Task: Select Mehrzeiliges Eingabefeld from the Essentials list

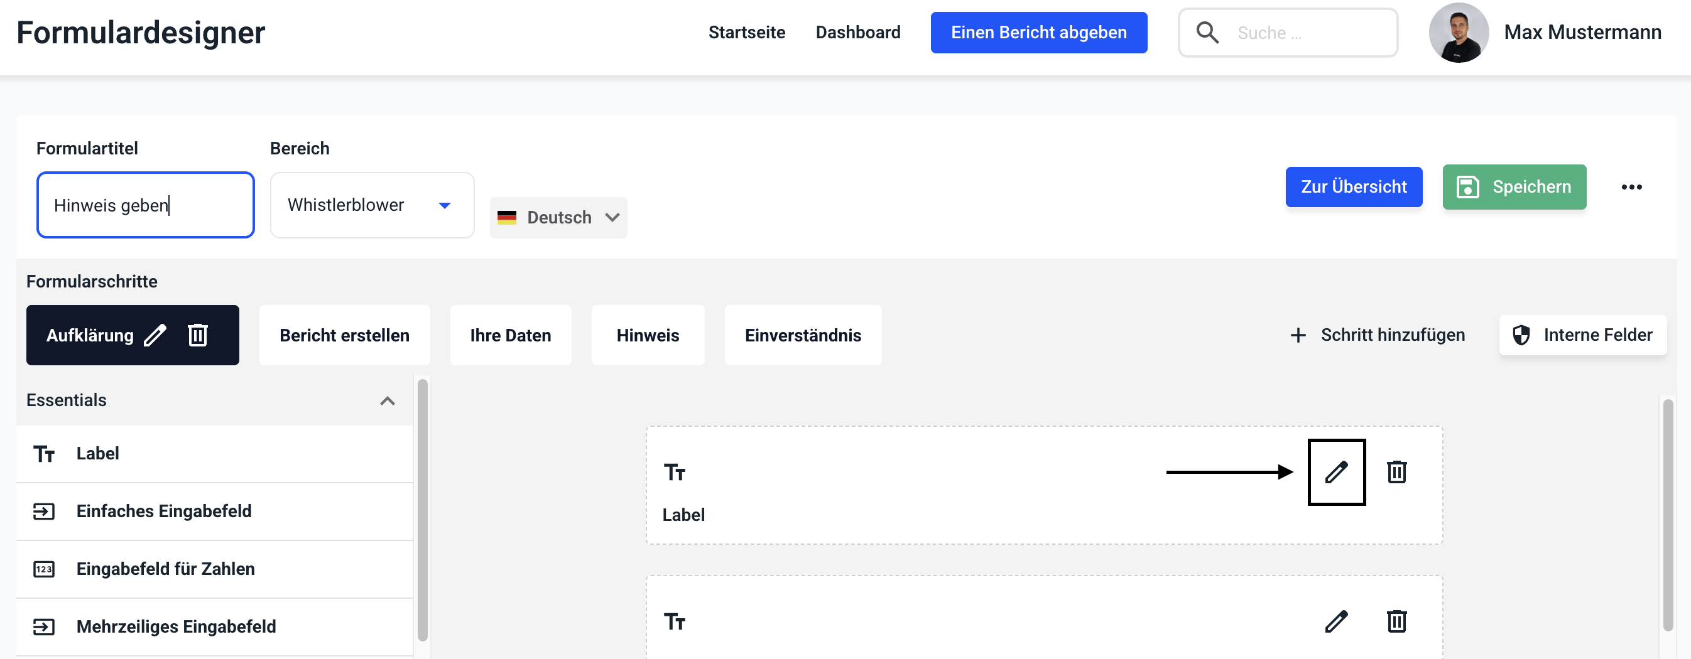Action: click(x=176, y=626)
